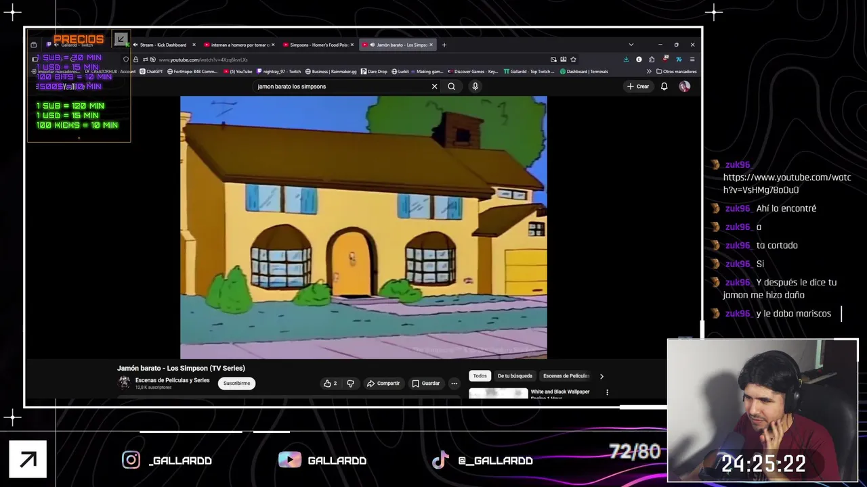
Task: Focus the search field with jamon barato
Action: coord(342,87)
